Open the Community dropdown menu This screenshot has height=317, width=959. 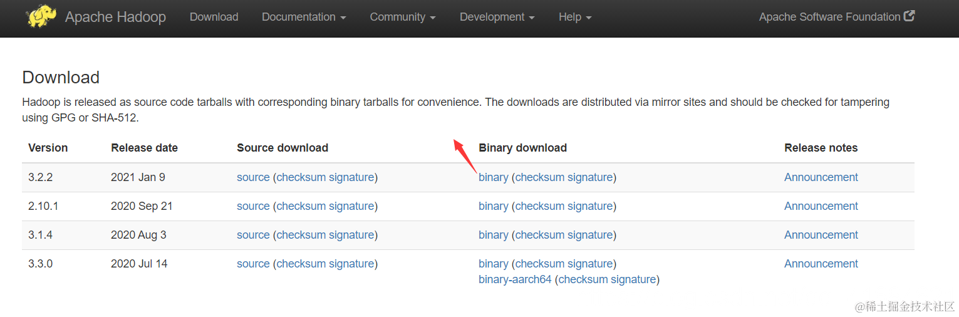402,17
